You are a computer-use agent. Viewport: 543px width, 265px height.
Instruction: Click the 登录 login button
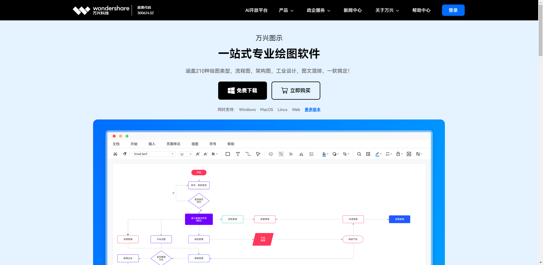453,10
